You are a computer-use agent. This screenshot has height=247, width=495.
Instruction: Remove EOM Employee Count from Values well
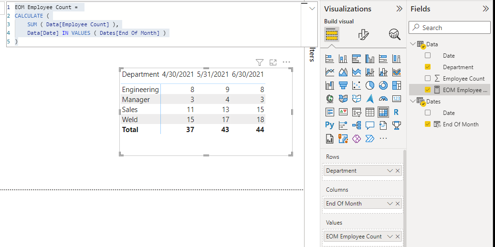398,237
